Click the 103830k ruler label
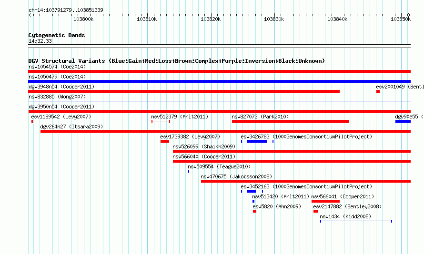Image resolution: width=424 pixels, height=254 pixels. point(274,19)
